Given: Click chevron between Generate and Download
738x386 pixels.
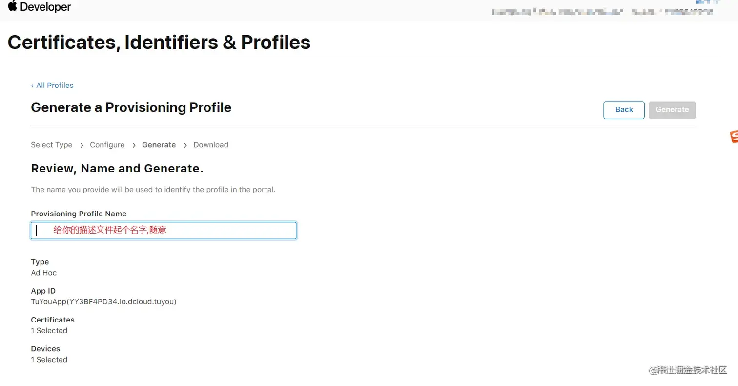Looking at the screenshot, I should 185,145.
